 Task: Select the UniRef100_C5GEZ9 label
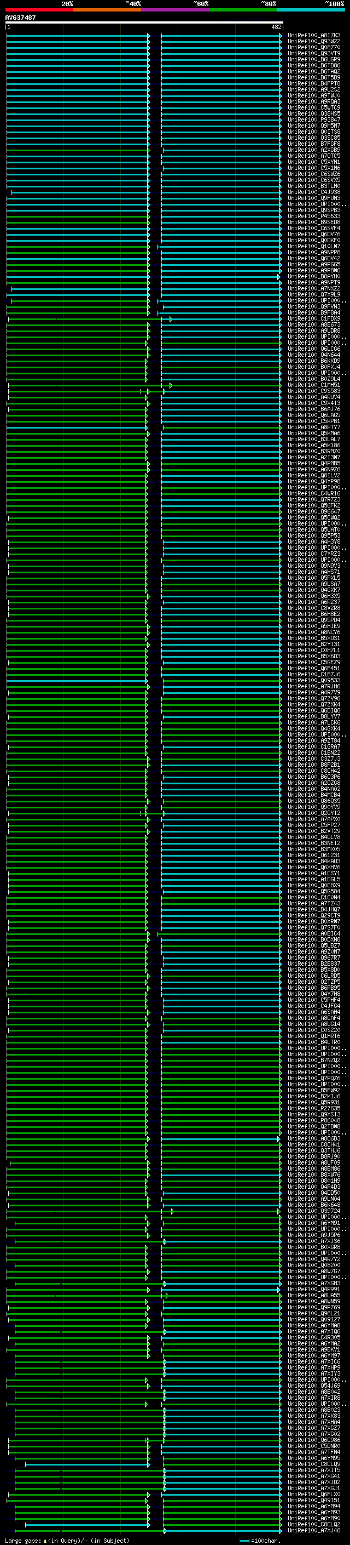tap(313, 662)
